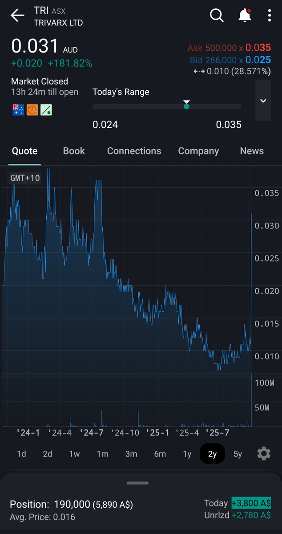This screenshot has width=282, height=534.
Task: Switch to the Book tab
Action: tap(74, 151)
